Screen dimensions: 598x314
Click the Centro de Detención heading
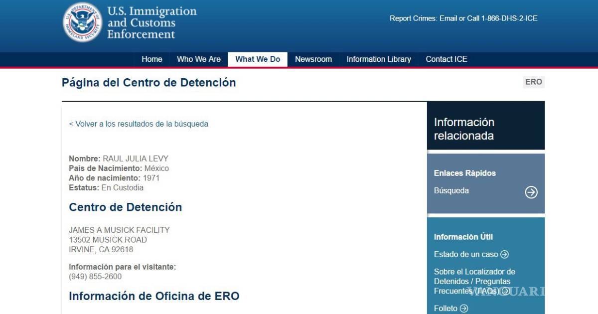coord(126,207)
